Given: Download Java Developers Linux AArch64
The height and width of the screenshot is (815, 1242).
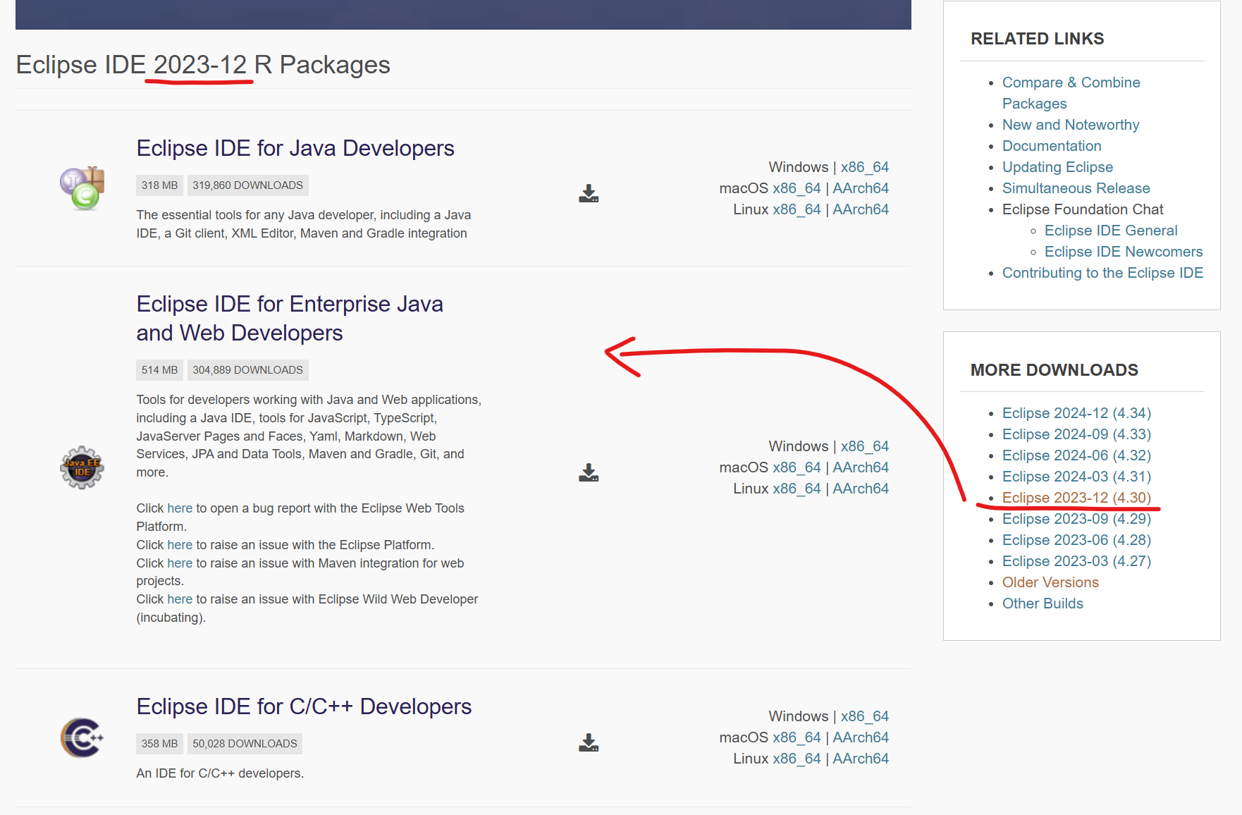Looking at the screenshot, I should [861, 209].
